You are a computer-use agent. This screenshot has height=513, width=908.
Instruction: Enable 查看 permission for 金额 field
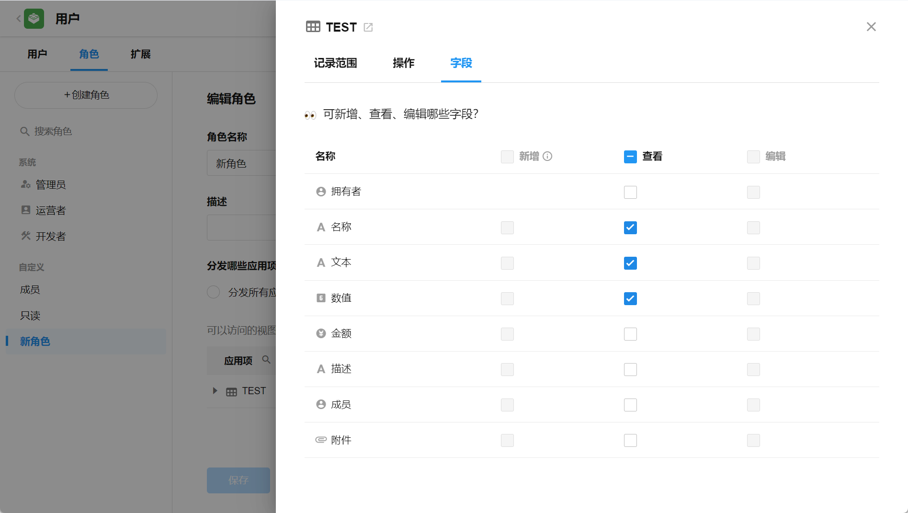pyautogui.click(x=630, y=334)
